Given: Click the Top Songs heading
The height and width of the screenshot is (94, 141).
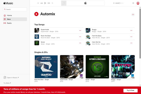Looking at the screenshot, I should [39, 25].
